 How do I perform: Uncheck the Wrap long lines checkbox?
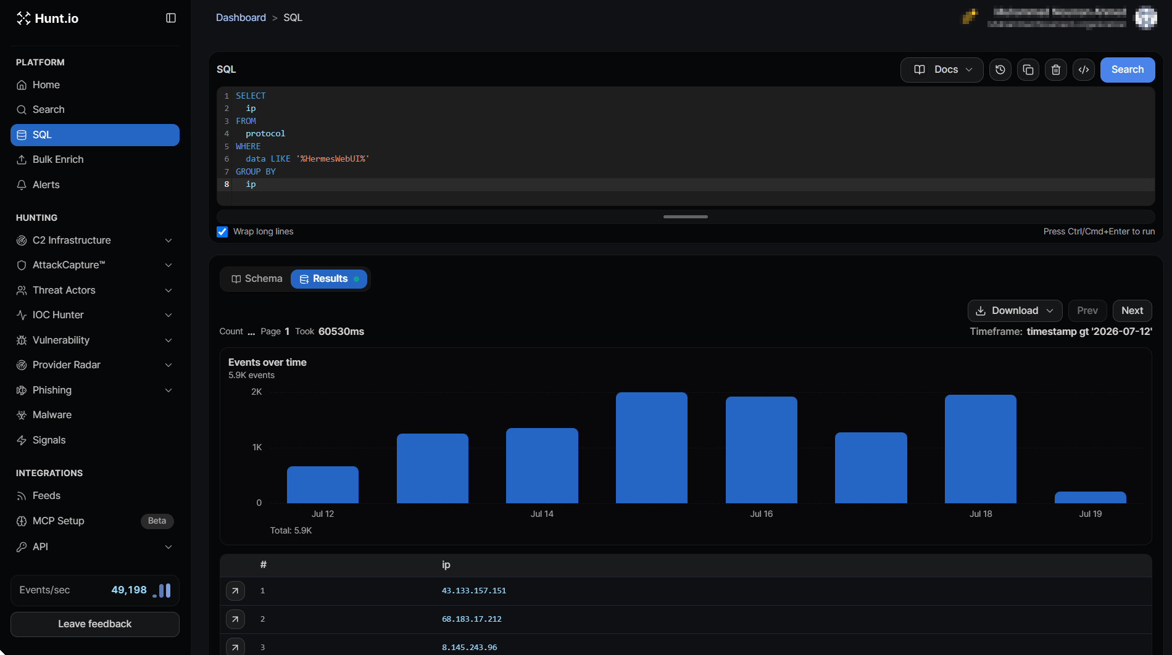(222, 232)
